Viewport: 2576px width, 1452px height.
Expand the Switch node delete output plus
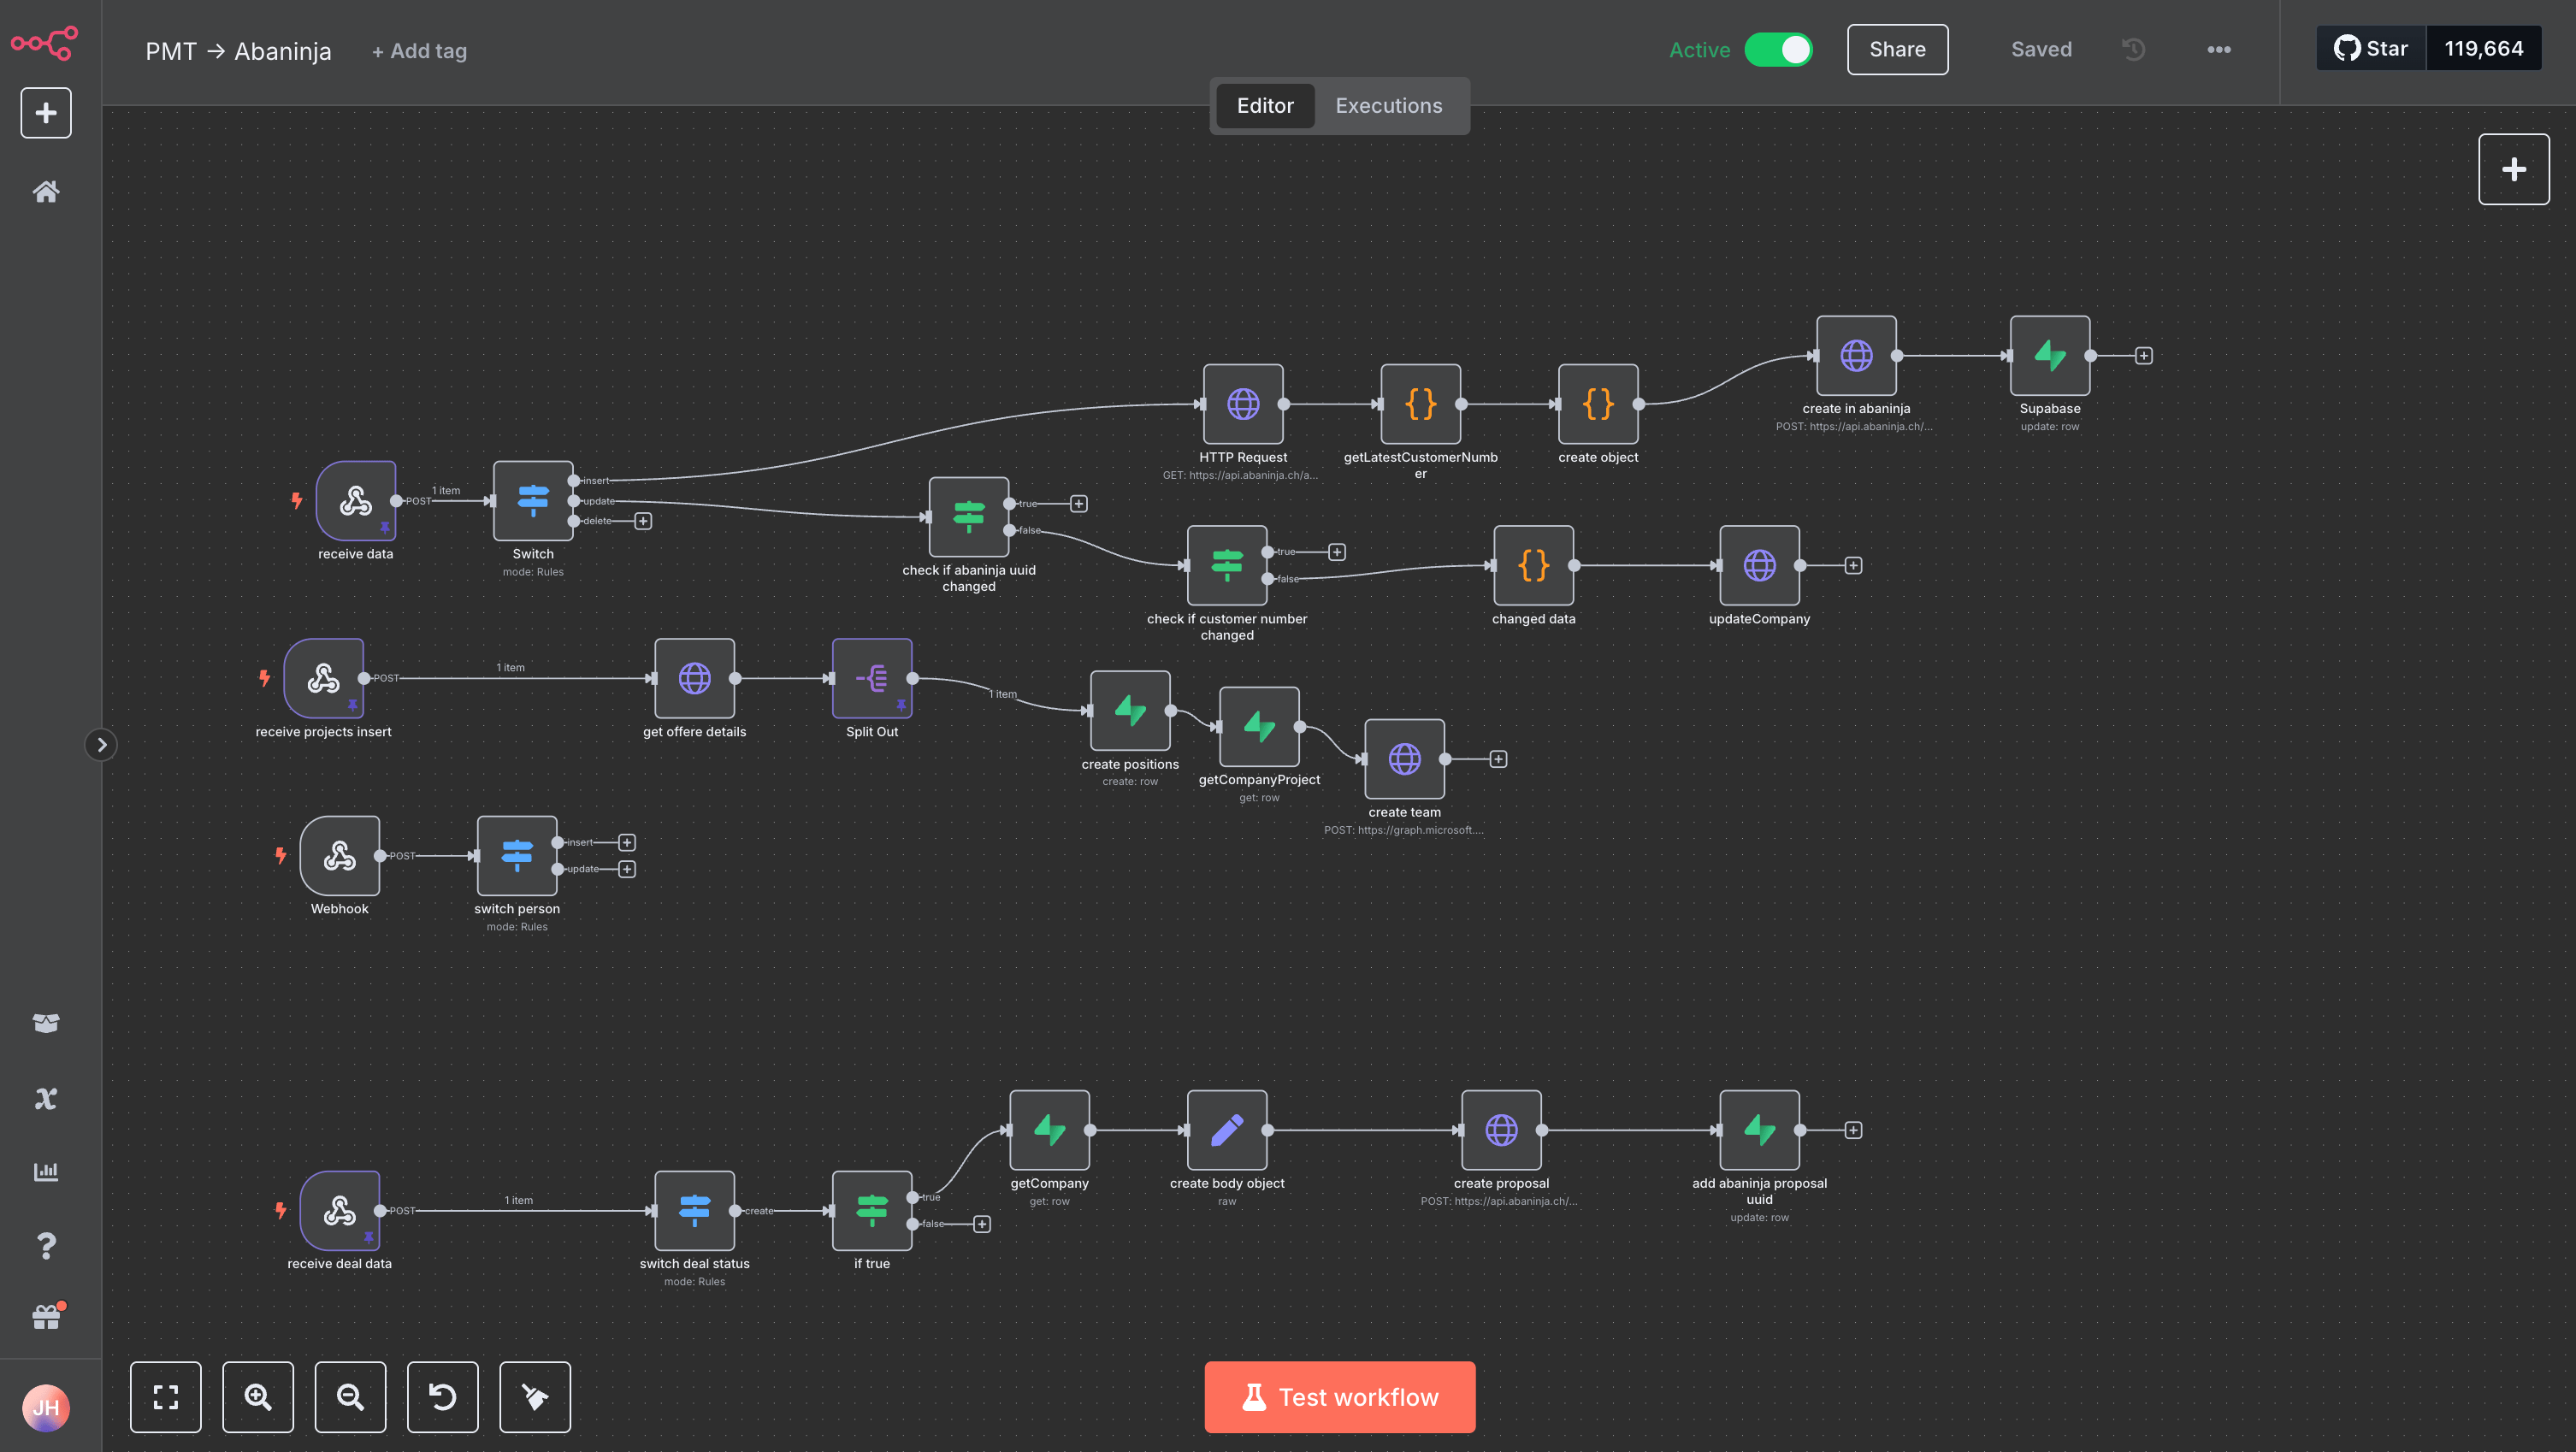coord(643,521)
